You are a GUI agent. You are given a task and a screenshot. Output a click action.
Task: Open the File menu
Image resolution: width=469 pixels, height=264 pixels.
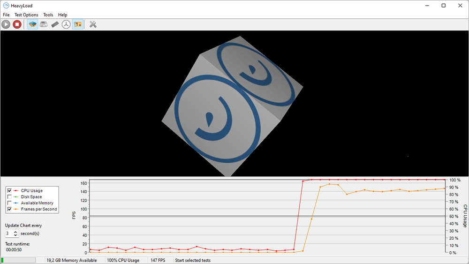tap(6, 15)
